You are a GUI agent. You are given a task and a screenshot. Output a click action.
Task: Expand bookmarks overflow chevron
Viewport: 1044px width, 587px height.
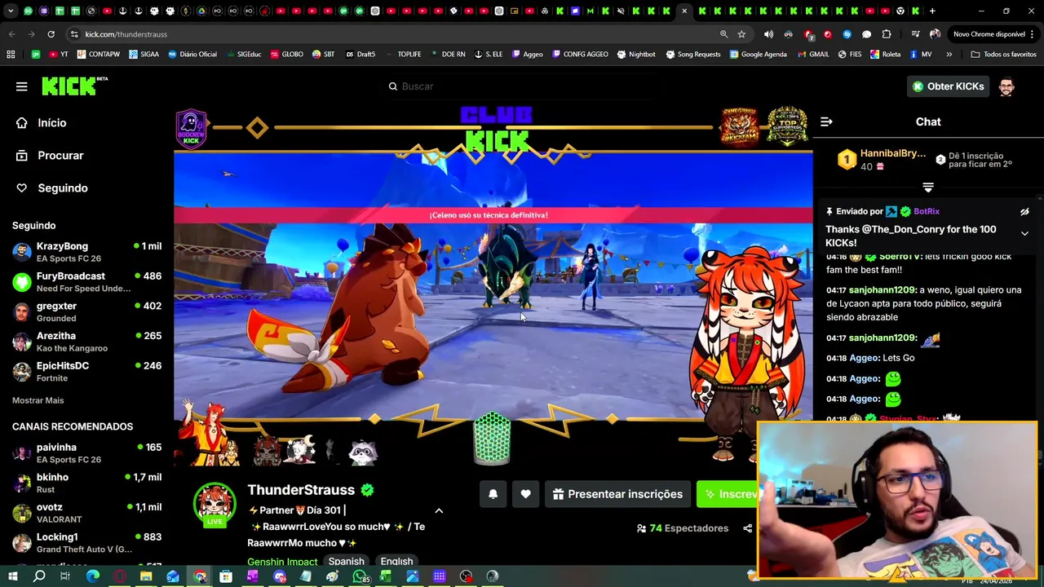click(949, 55)
